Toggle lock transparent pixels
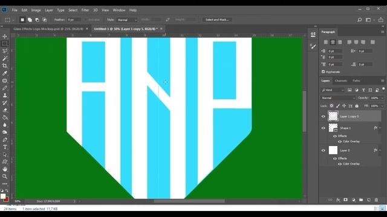Screen dimensions: 387x217 click(x=331, y=106)
